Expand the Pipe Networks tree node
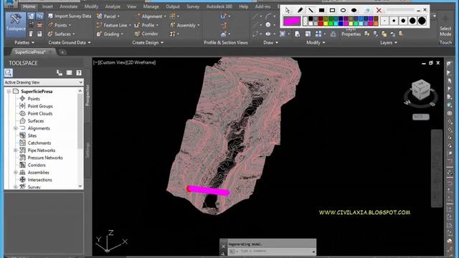 (x=16, y=150)
